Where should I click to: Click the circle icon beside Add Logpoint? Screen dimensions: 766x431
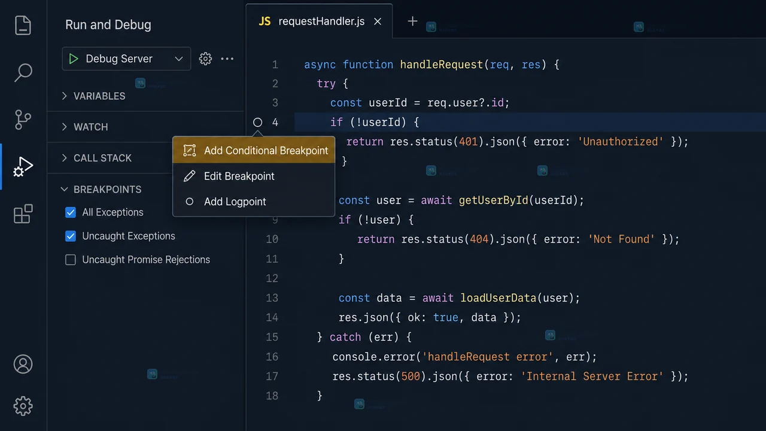tap(189, 202)
